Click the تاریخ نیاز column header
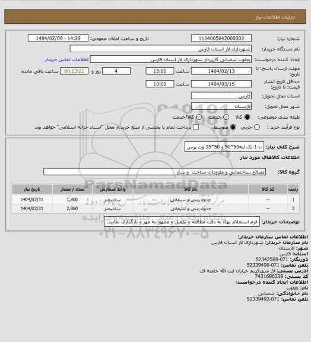311x342 pixels. point(32,189)
